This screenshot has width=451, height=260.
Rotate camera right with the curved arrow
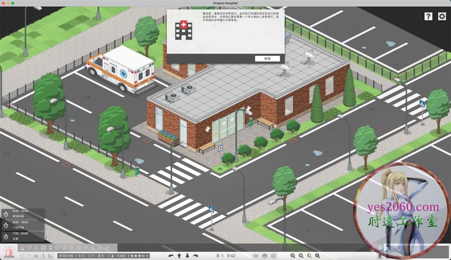196,256
